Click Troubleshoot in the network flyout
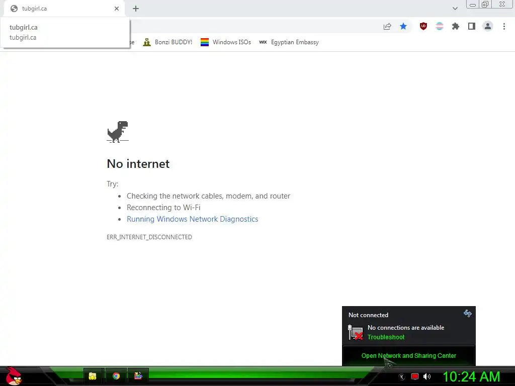The image size is (515, 386). tap(386, 337)
